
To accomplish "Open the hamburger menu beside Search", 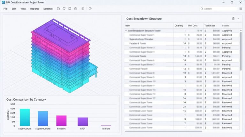I will click(241, 9).
